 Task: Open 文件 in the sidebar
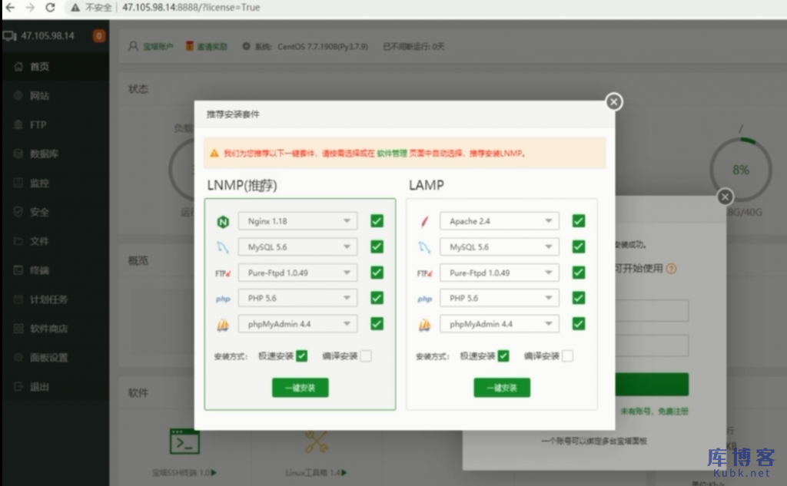point(55,241)
